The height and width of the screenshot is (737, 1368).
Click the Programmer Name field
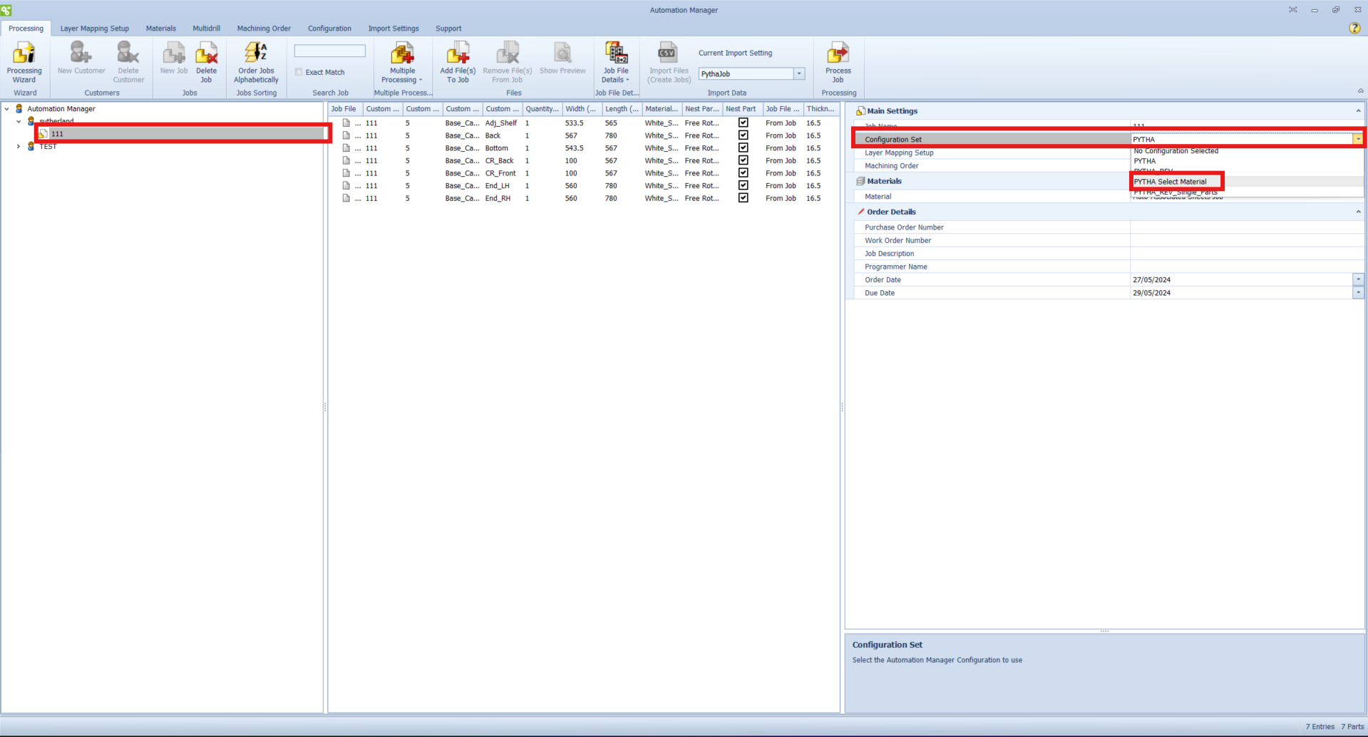[x=1247, y=267]
